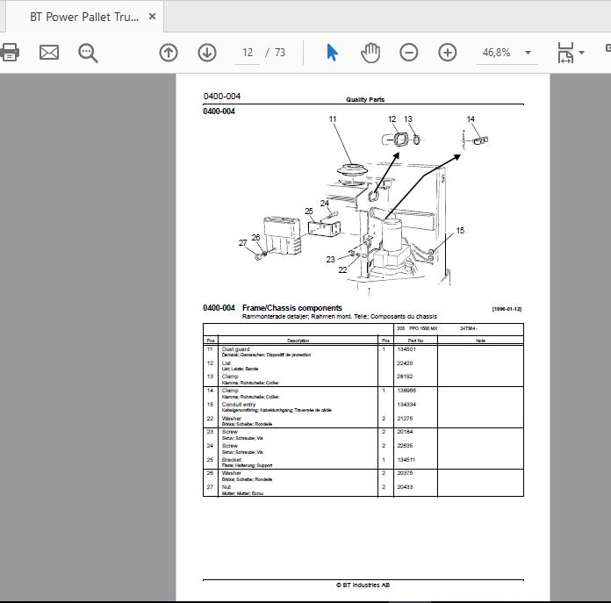Click the print document icon

[10, 53]
